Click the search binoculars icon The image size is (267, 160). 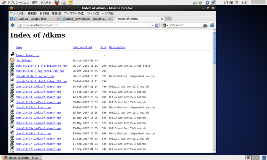[x=205, y=25]
